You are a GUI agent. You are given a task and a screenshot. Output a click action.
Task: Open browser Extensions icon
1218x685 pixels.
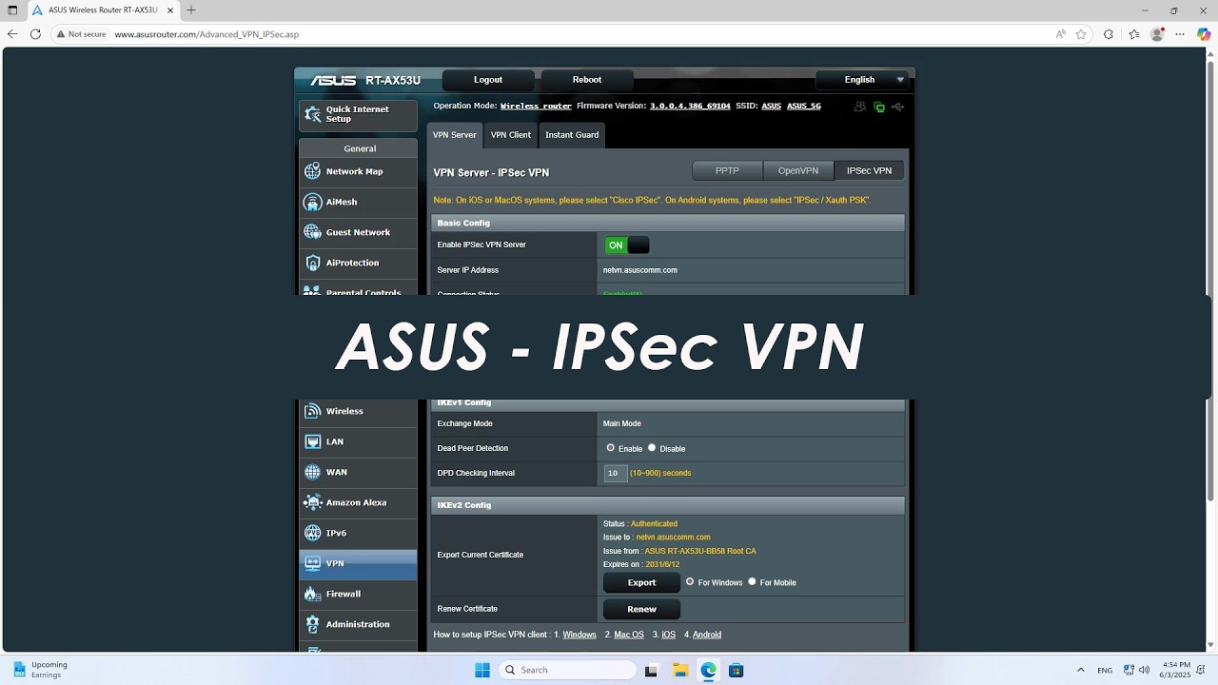pos(1109,34)
